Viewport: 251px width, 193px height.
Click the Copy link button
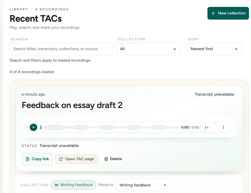tap(37, 159)
